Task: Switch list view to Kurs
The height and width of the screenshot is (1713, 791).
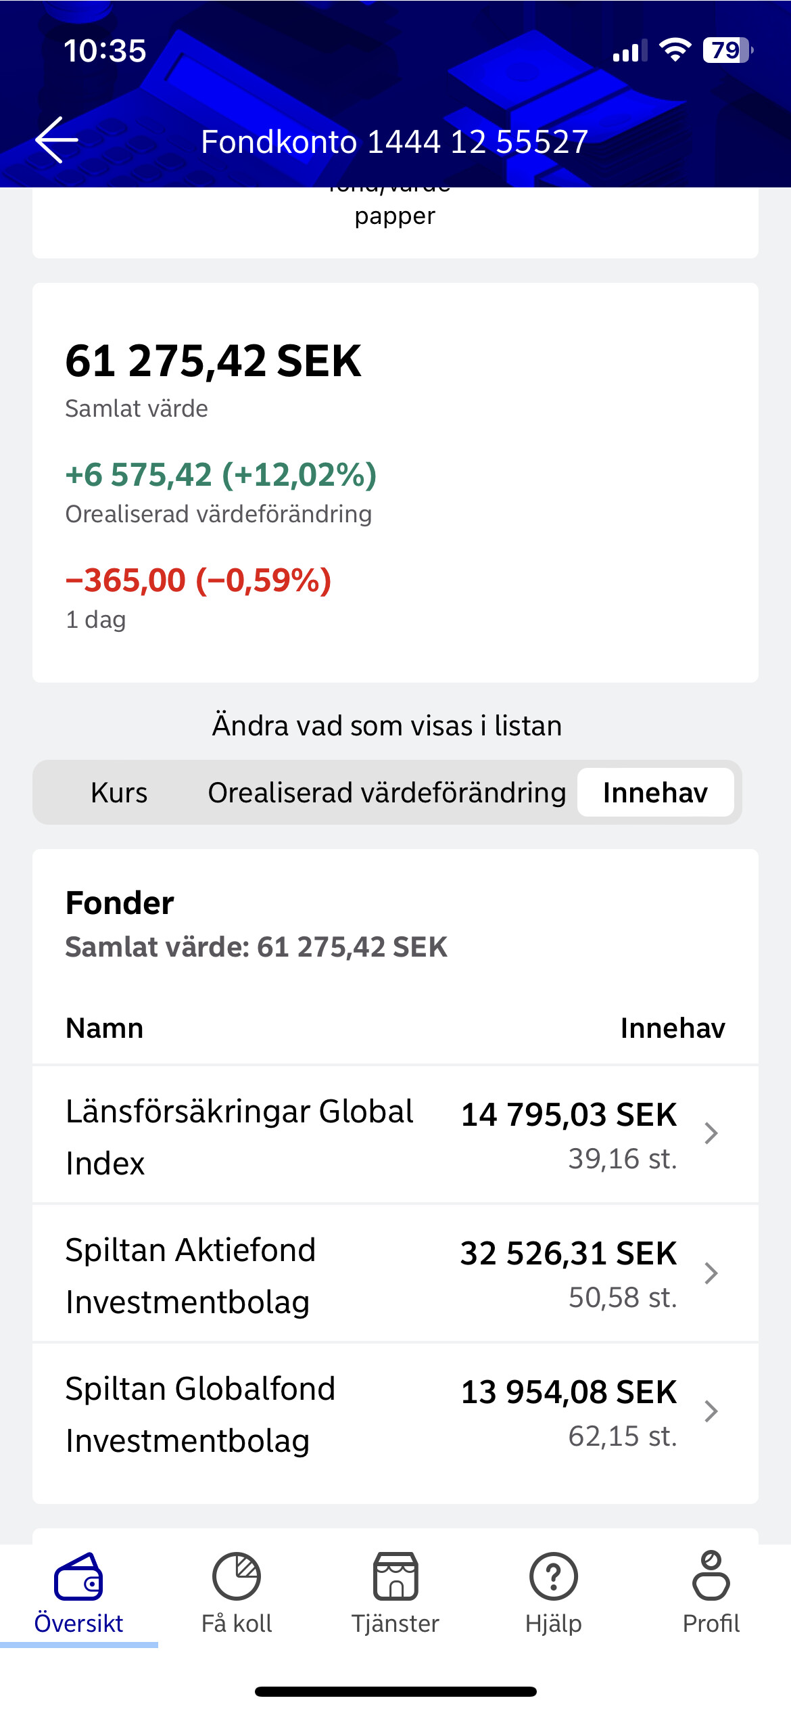Action: coord(119,792)
